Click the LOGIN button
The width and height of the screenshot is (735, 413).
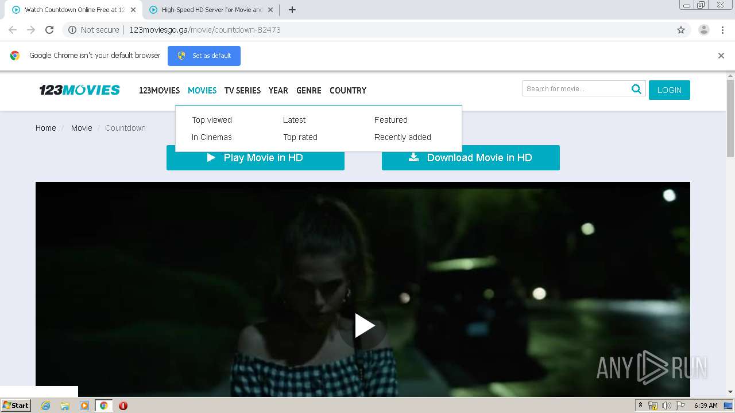pos(670,90)
